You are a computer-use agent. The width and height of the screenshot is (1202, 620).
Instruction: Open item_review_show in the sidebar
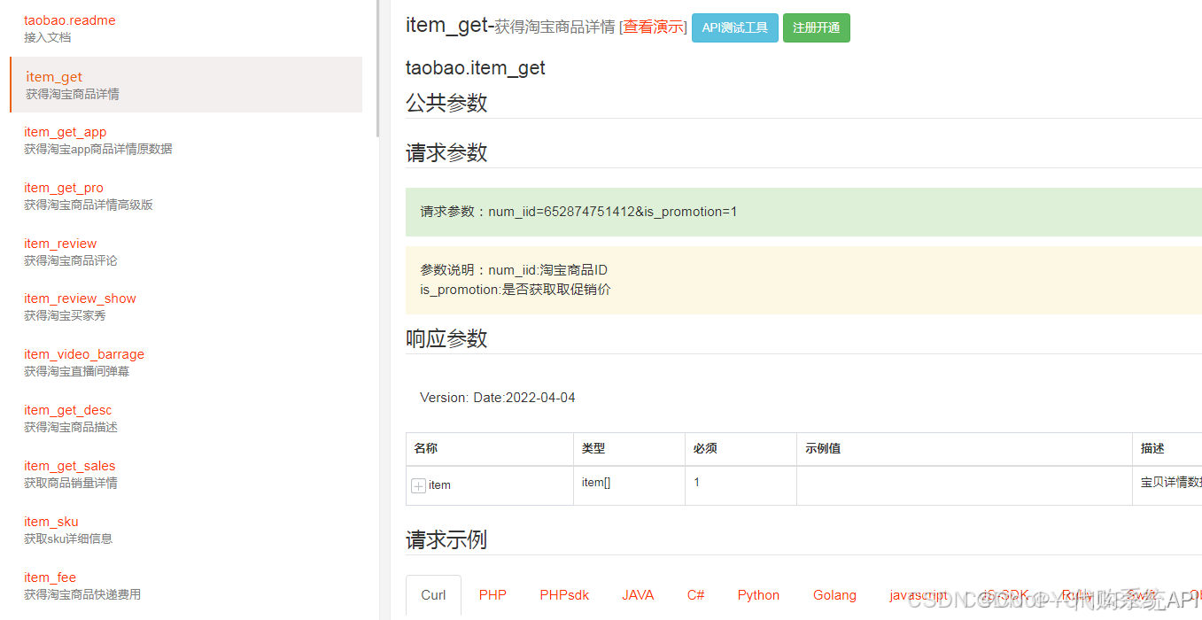coord(80,298)
